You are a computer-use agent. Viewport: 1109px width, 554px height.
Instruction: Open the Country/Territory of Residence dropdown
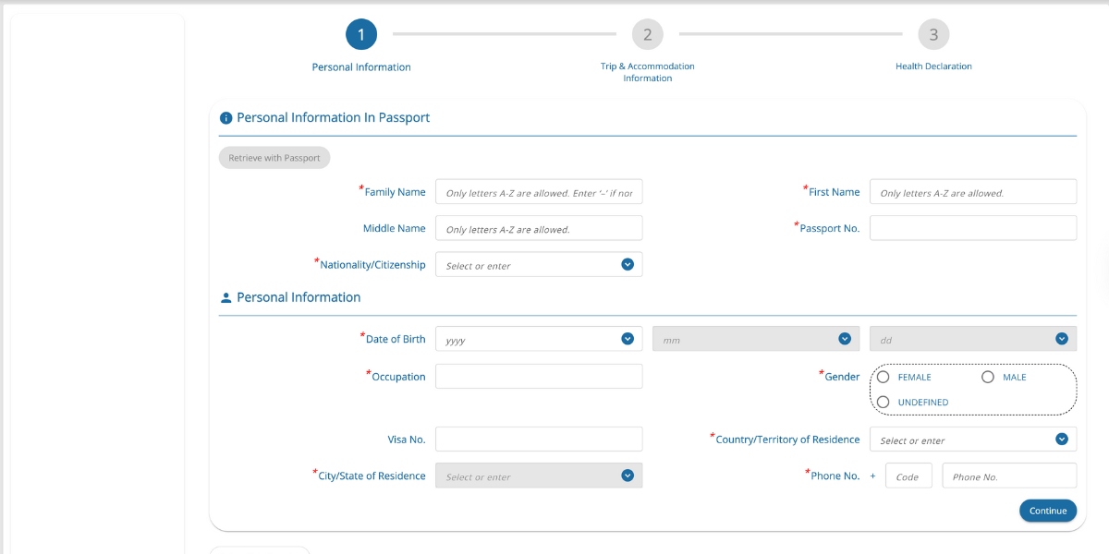[x=1061, y=440]
